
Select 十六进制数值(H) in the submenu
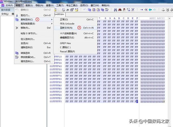point(75,33)
